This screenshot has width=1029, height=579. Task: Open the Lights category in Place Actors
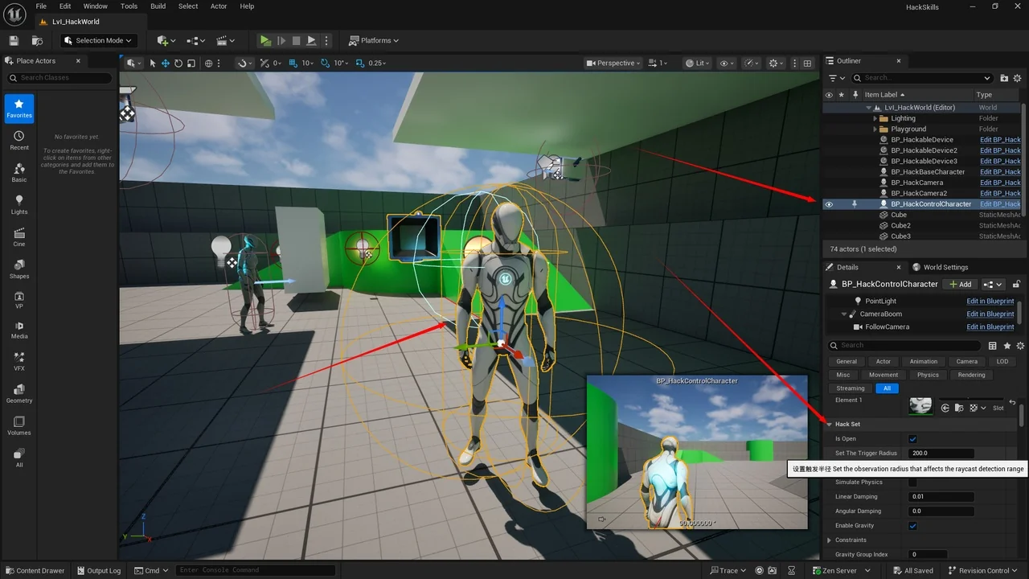(x=19, y=204)
